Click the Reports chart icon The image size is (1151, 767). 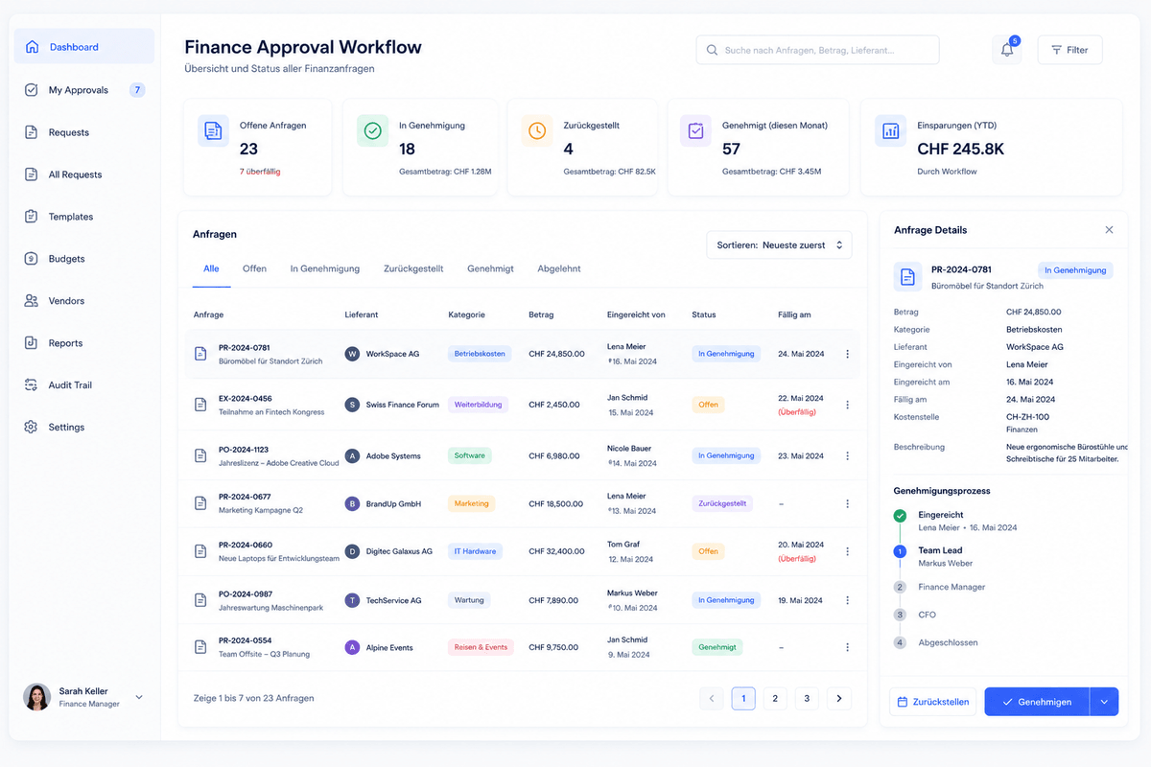32,343
